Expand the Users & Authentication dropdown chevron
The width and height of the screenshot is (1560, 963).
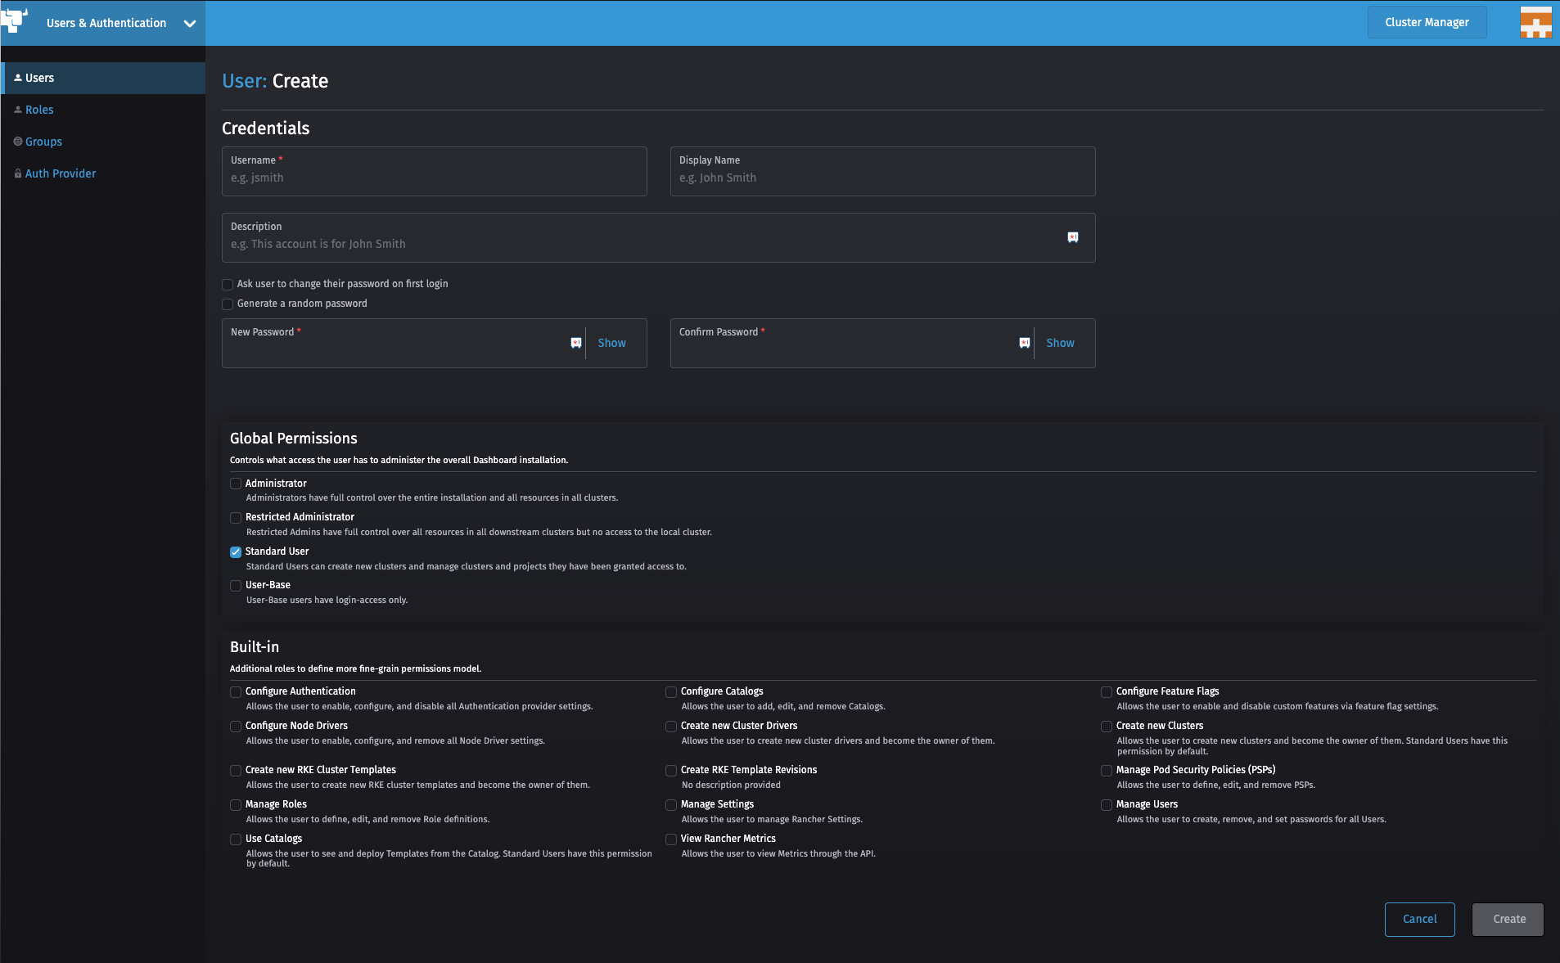190,24
